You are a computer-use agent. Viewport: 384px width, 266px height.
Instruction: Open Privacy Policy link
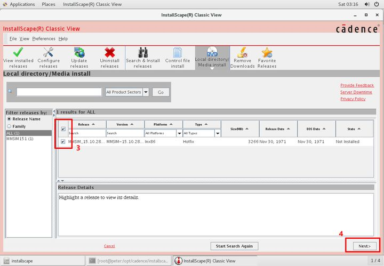(x=353, y=99)
